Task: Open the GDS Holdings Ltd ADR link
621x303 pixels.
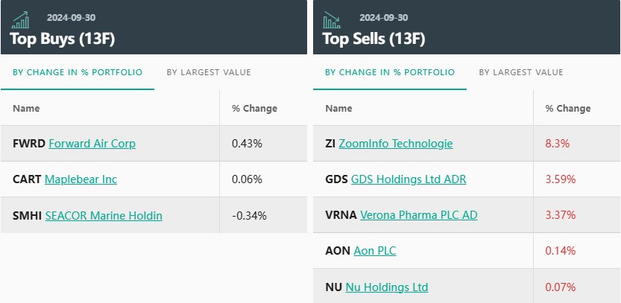Action: pos(409,179)
